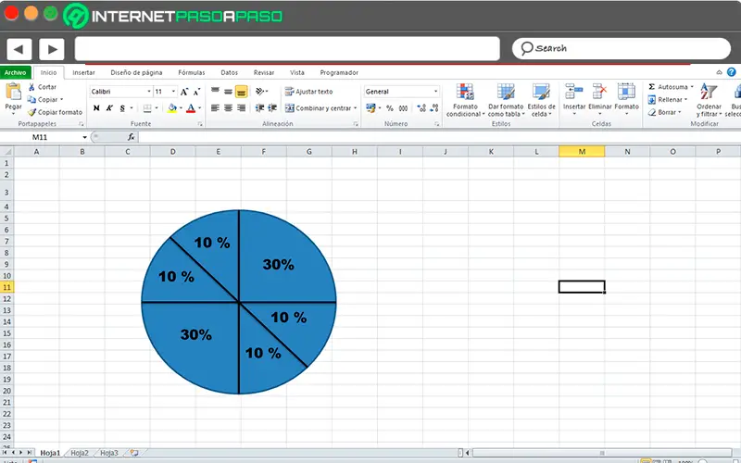Click the insert new sheet tab icon
Viewport: 741px width, 463px height.
pos(134,453)
